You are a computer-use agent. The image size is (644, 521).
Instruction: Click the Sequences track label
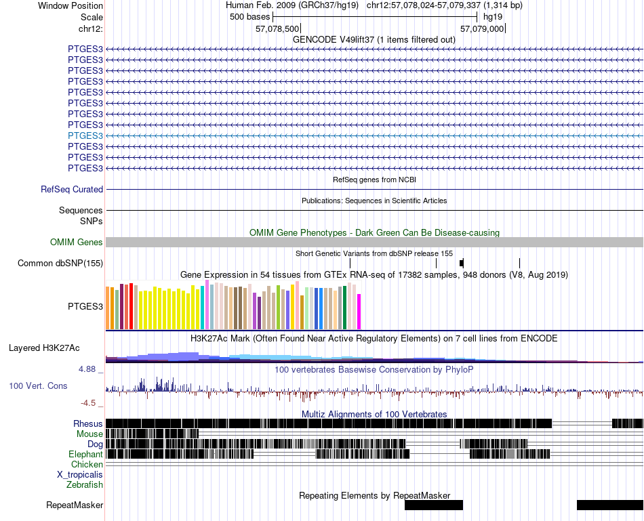pos(81,210)
